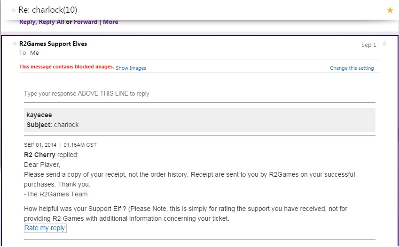This screenshot has width=399, height=247.
Task: Star the R2Games Support Elves message
Action: (384, 44)
